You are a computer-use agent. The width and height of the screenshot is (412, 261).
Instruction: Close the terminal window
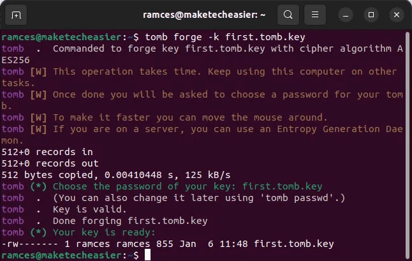pos(398,14)
